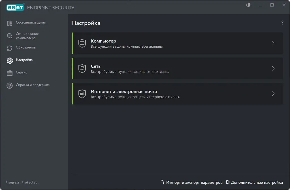290x190 pixels.
Task: Open the Состояние защиты menu item
Action: pos(31,22)
